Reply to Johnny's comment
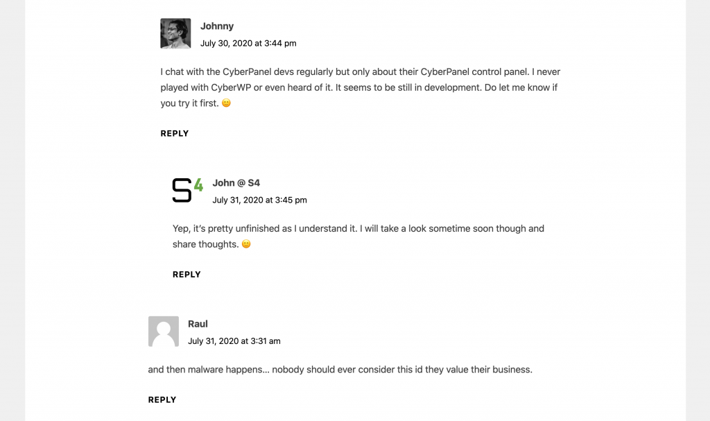This screenshot has height=421, width=710. [x=175, y=133]
